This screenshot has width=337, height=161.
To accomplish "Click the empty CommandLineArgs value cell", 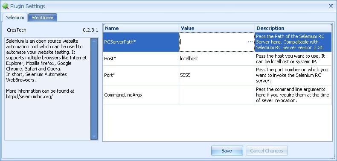I will pyautogui.click(x=217, y=95).
